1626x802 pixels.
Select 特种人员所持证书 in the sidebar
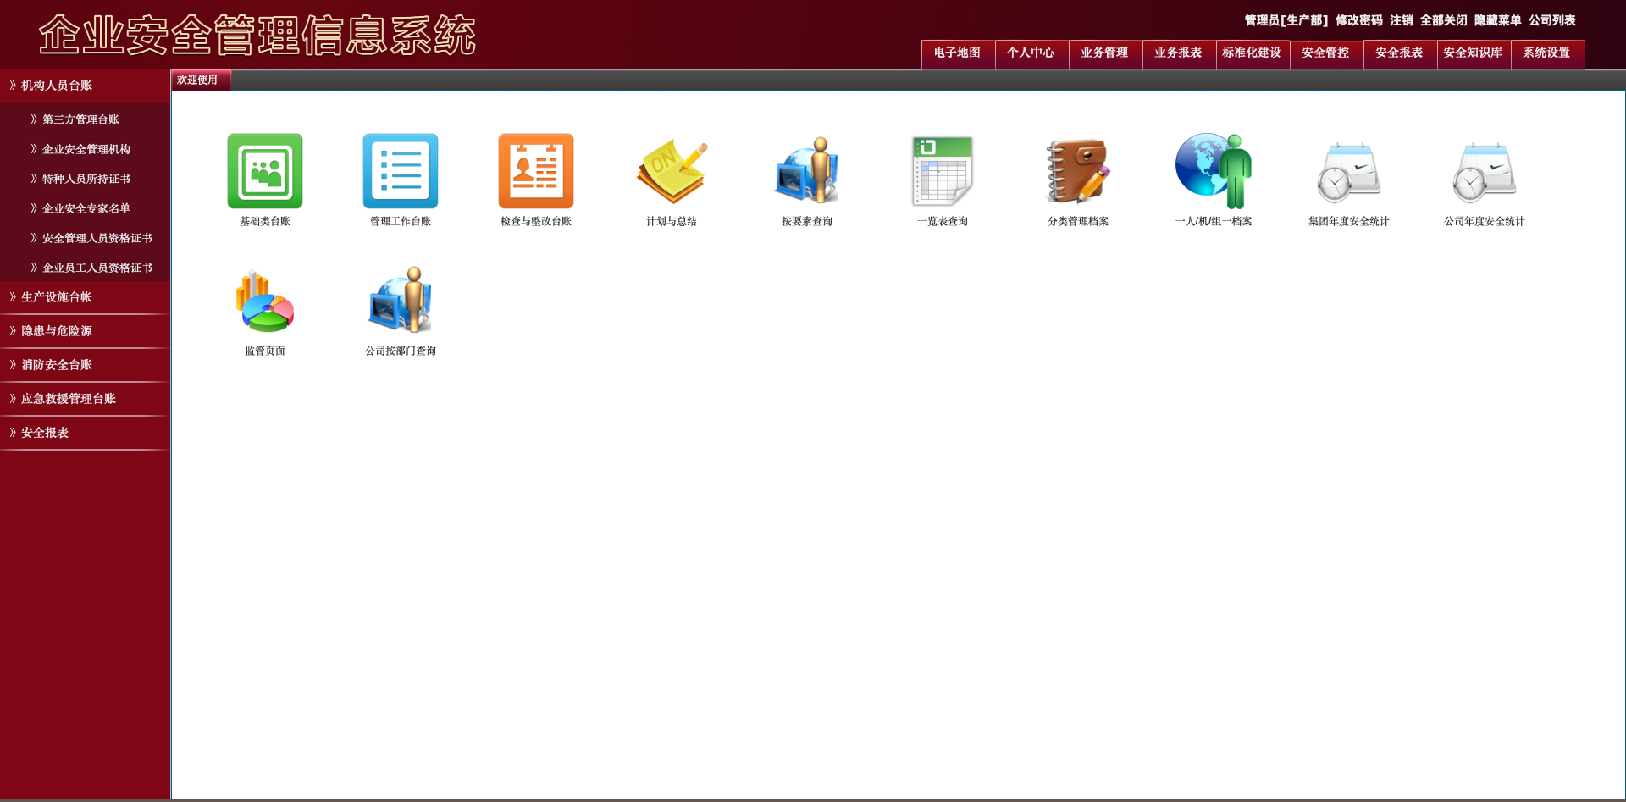[x=86, y=179]
